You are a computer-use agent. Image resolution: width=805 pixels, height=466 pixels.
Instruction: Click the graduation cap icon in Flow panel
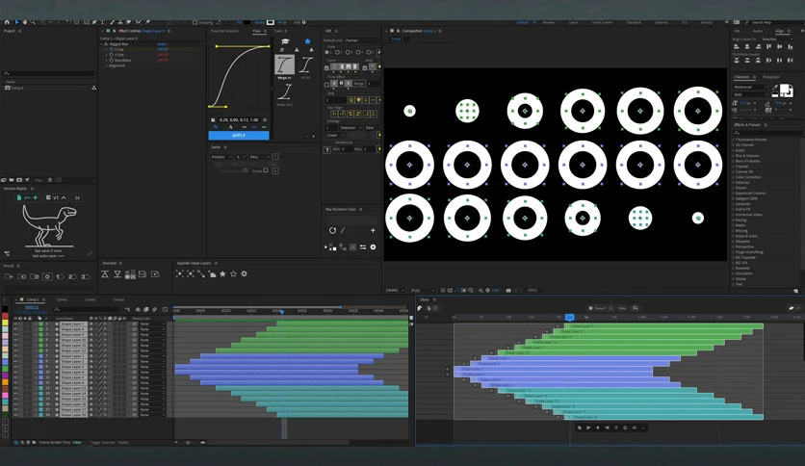285,41
